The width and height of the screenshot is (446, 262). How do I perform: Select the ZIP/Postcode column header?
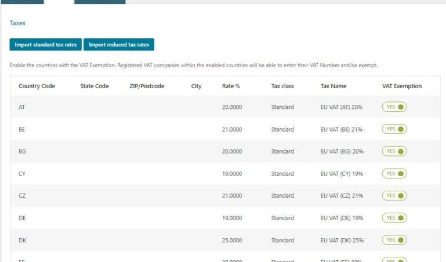click(x=147, y=86)
